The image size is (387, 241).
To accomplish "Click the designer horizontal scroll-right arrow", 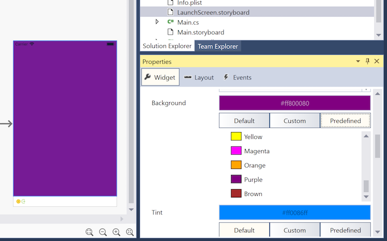I will coord(121,219).
